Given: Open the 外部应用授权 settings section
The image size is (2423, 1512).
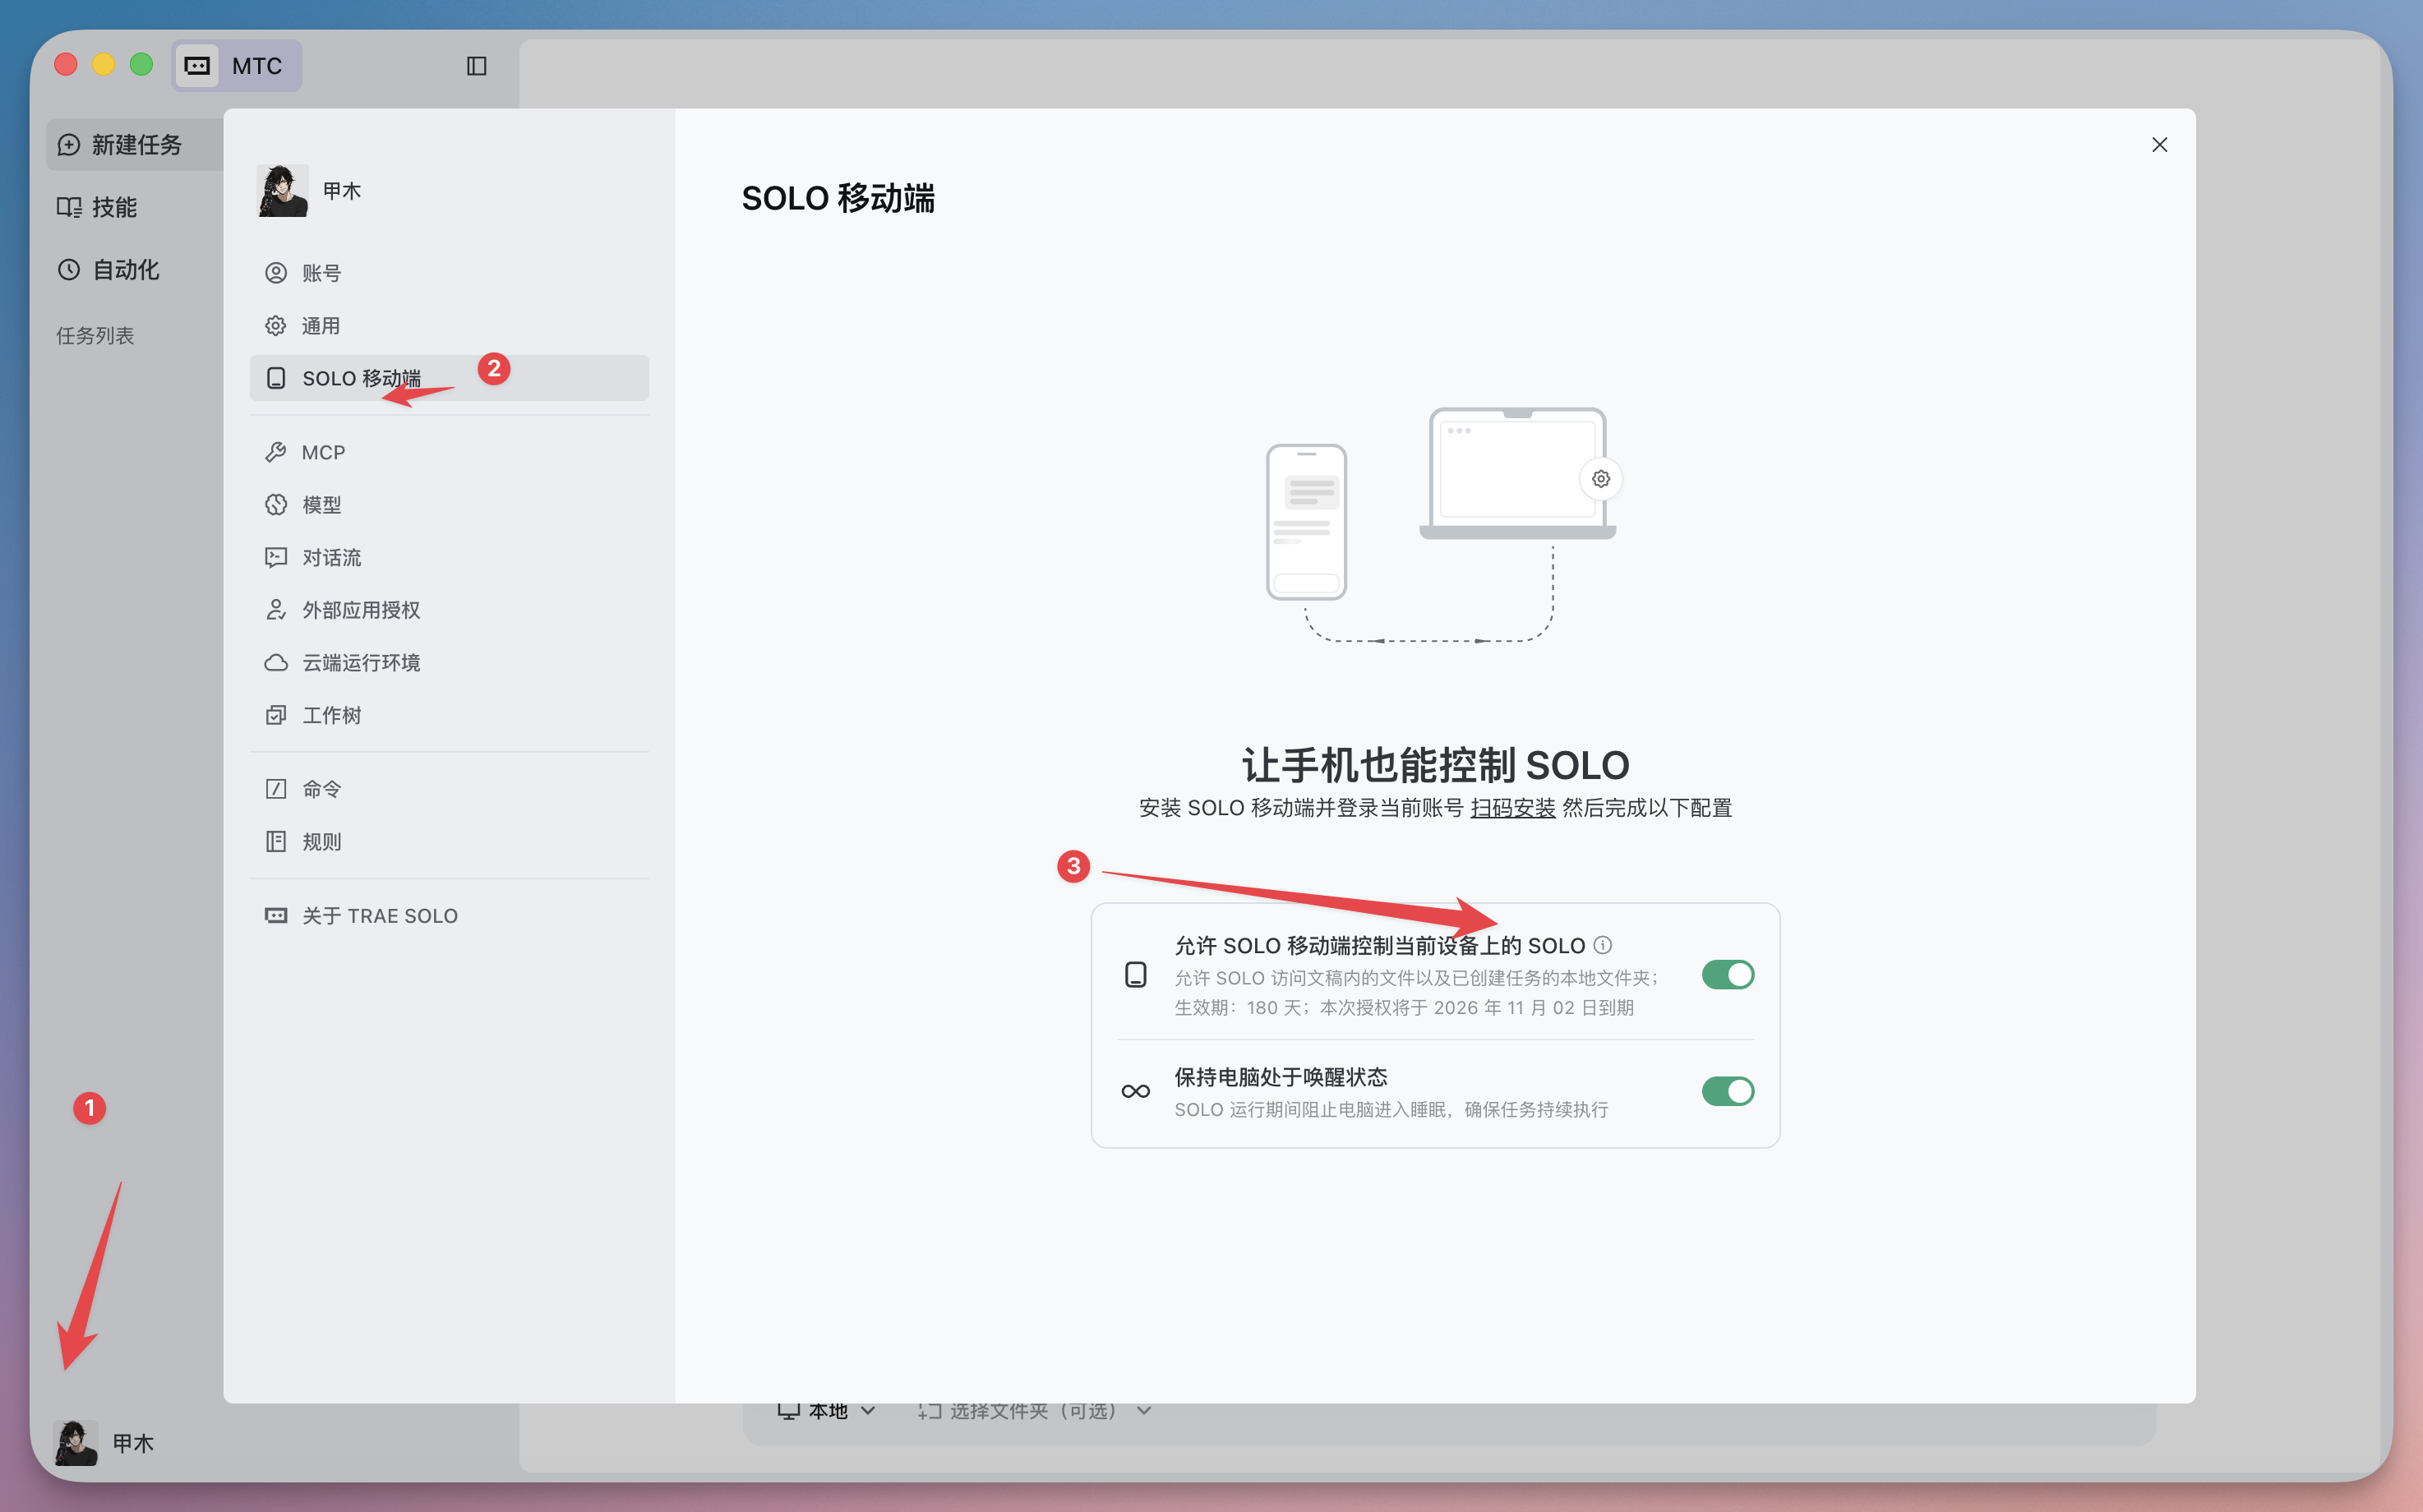Looking at the screenshot, I should tap(449, 610).
